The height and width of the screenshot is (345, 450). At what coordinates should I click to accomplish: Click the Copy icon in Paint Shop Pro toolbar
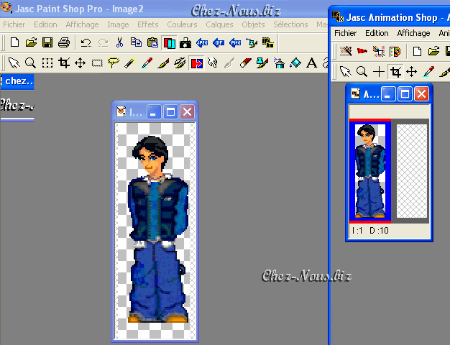click(136, 42)
